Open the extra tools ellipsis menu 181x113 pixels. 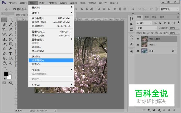click(4, 68)
